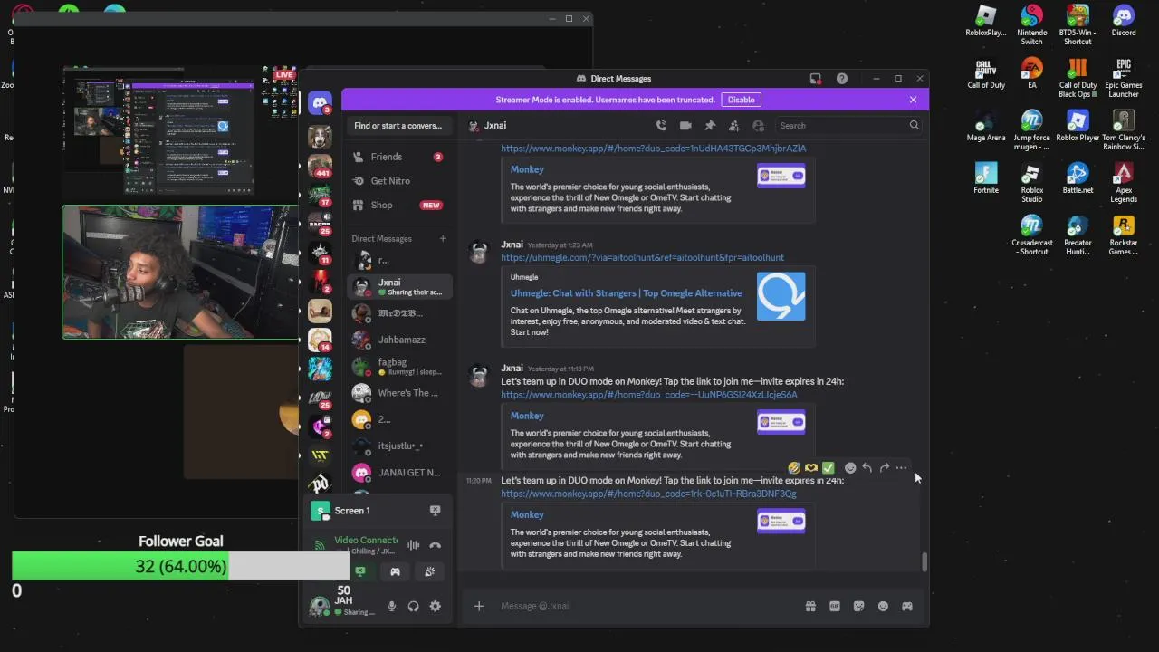This screenshot has height=652, width=1159.
Task: Open the Friends tab
Action: coord(399,157)
